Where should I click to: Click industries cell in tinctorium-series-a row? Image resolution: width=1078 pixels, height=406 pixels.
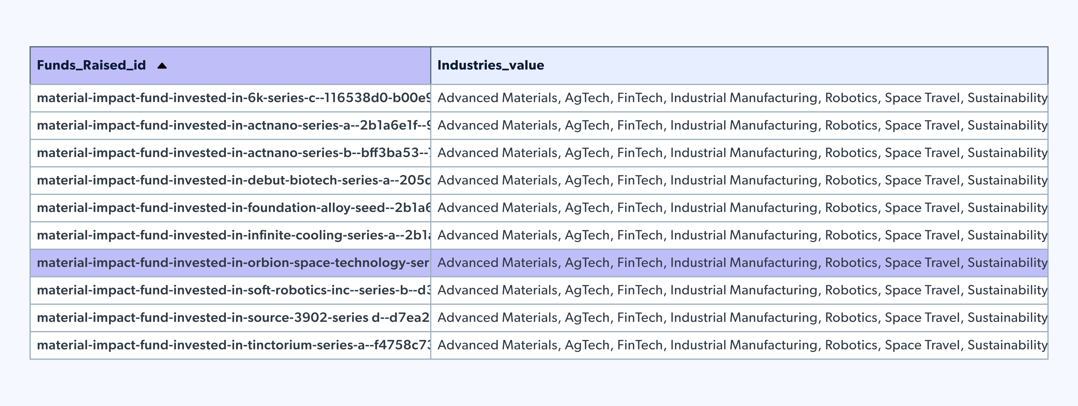coord(739,345)
